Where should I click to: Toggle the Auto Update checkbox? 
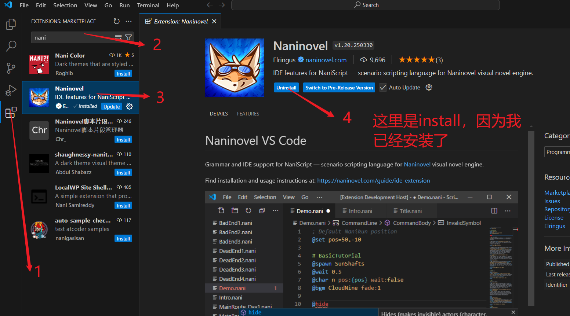tap(383, 88)
